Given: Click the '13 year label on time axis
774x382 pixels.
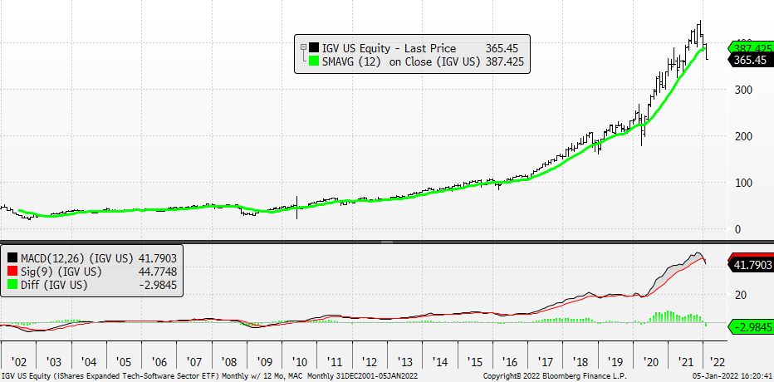Looking at the screenshot, I should point(404,360).
